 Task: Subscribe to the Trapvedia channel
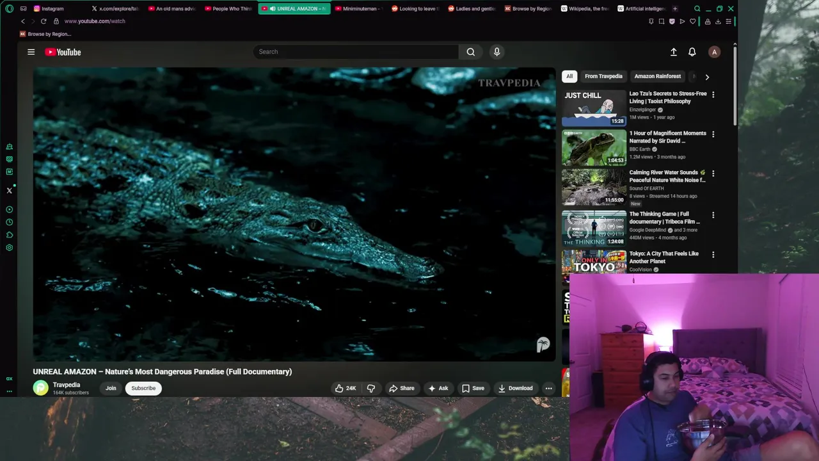(143, 388)
